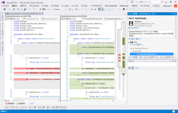Viewport: 178px width, 113px height.
Task: Switch to the コミットの詳細 tab
Action: 133,57
